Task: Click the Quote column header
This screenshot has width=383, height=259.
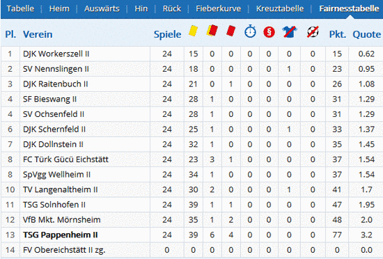Action: click(366, 34)
